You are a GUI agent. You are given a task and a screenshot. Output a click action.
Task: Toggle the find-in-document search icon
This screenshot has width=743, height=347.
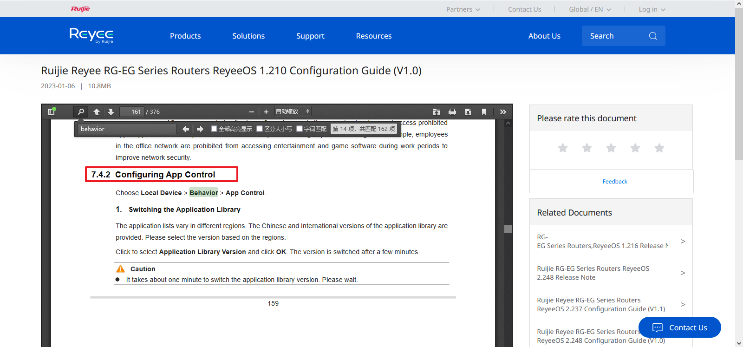81,111
